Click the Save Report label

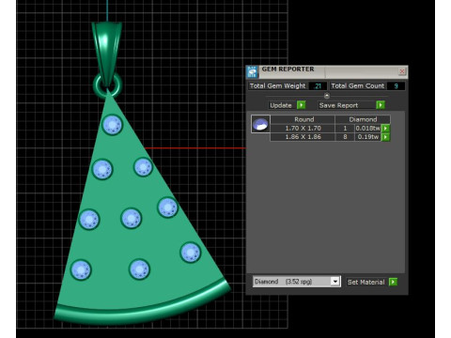338,105
